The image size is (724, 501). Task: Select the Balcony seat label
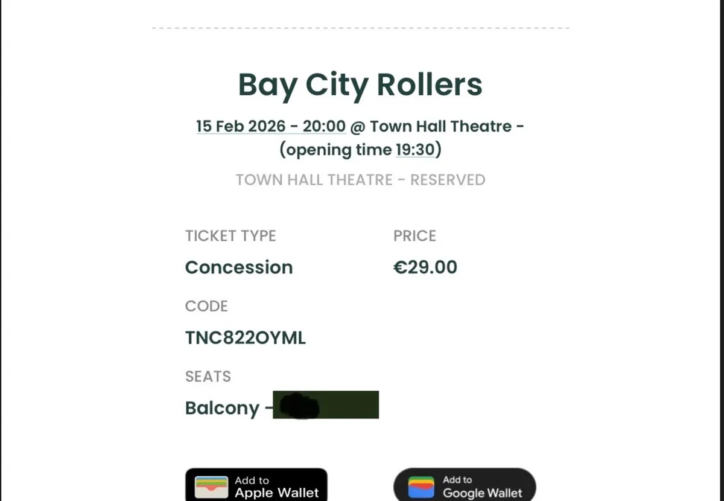222,407
